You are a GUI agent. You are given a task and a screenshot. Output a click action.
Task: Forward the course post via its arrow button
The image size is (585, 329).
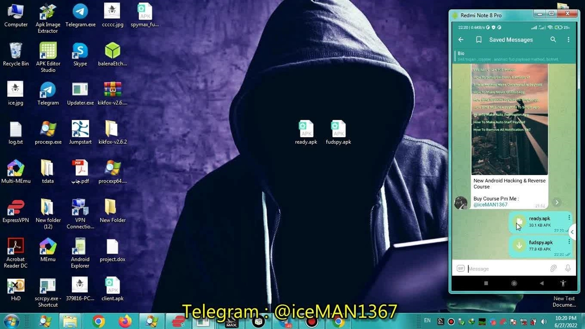pos(557,202)
